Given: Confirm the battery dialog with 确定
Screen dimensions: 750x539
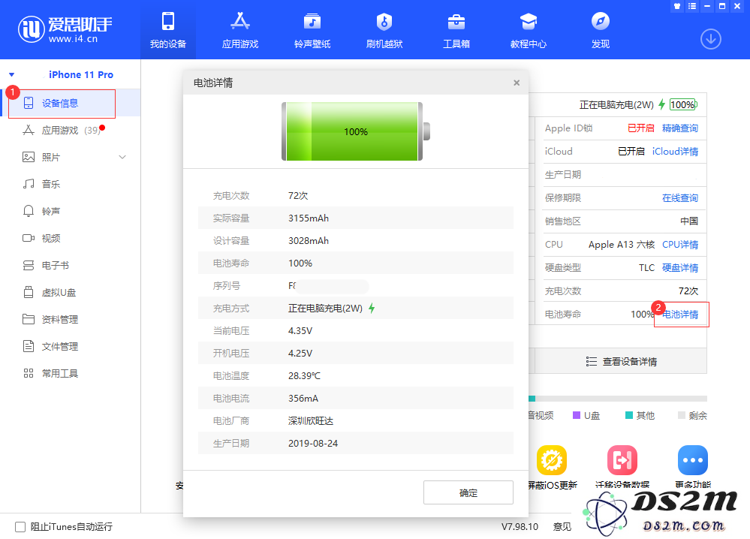Looking at the screenshot, I should point(468,492).
